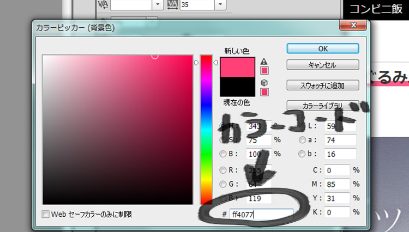409x232 pixels.
Task: Click the current color black swatch
Action: [x=237, y=87]
